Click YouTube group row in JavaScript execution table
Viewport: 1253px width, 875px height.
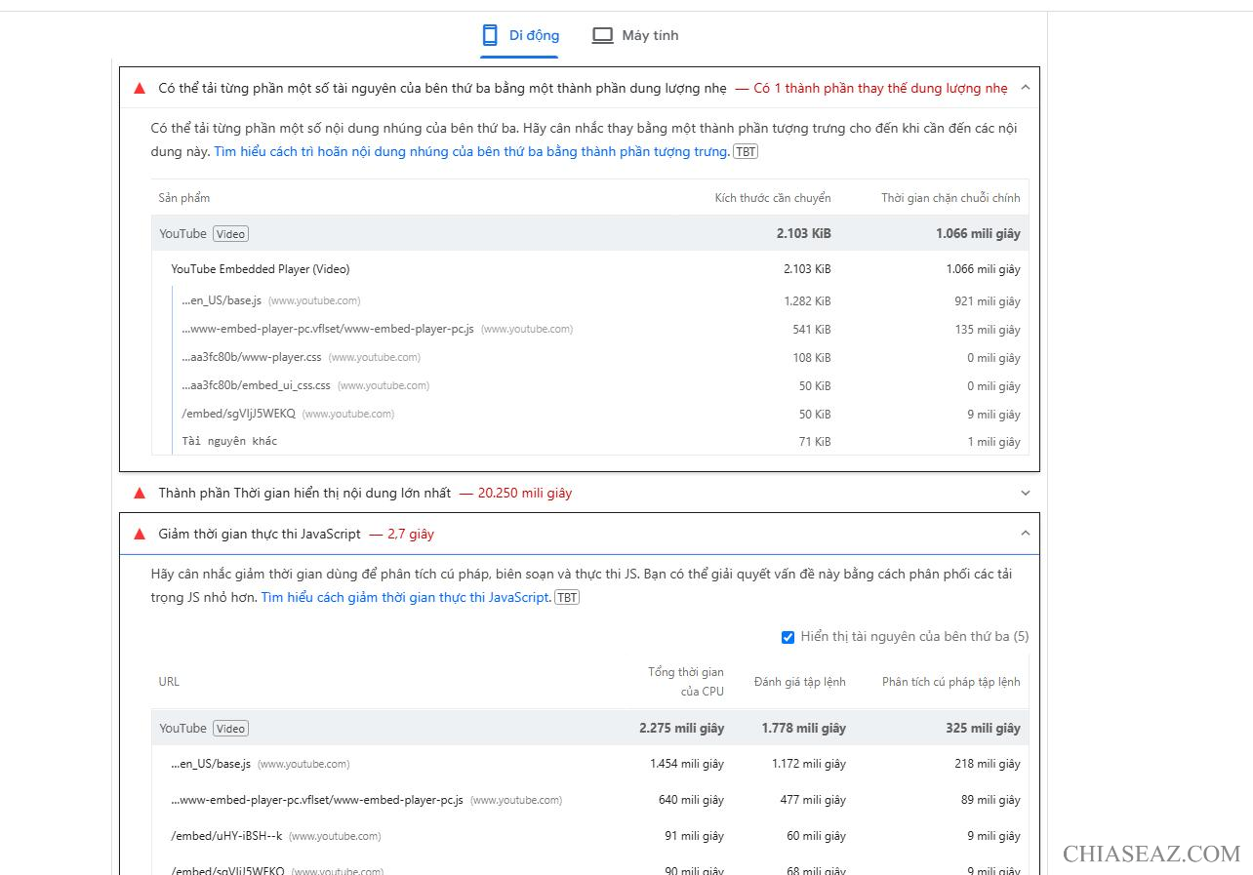[589, 729]
